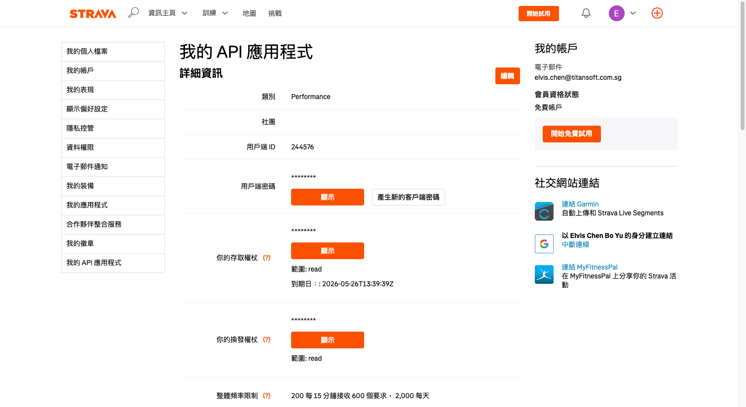Expand the profile avatar chevron
The image size is (746, 407).
click(x=633, y=13)
